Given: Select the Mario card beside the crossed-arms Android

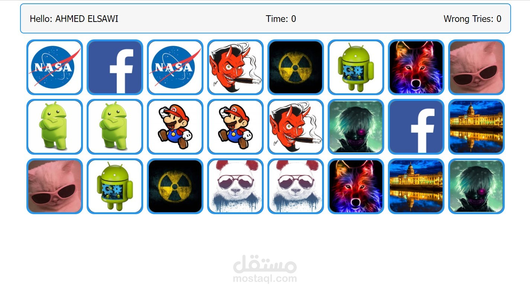Looking at the screenshot, I should tap(175, 127).
